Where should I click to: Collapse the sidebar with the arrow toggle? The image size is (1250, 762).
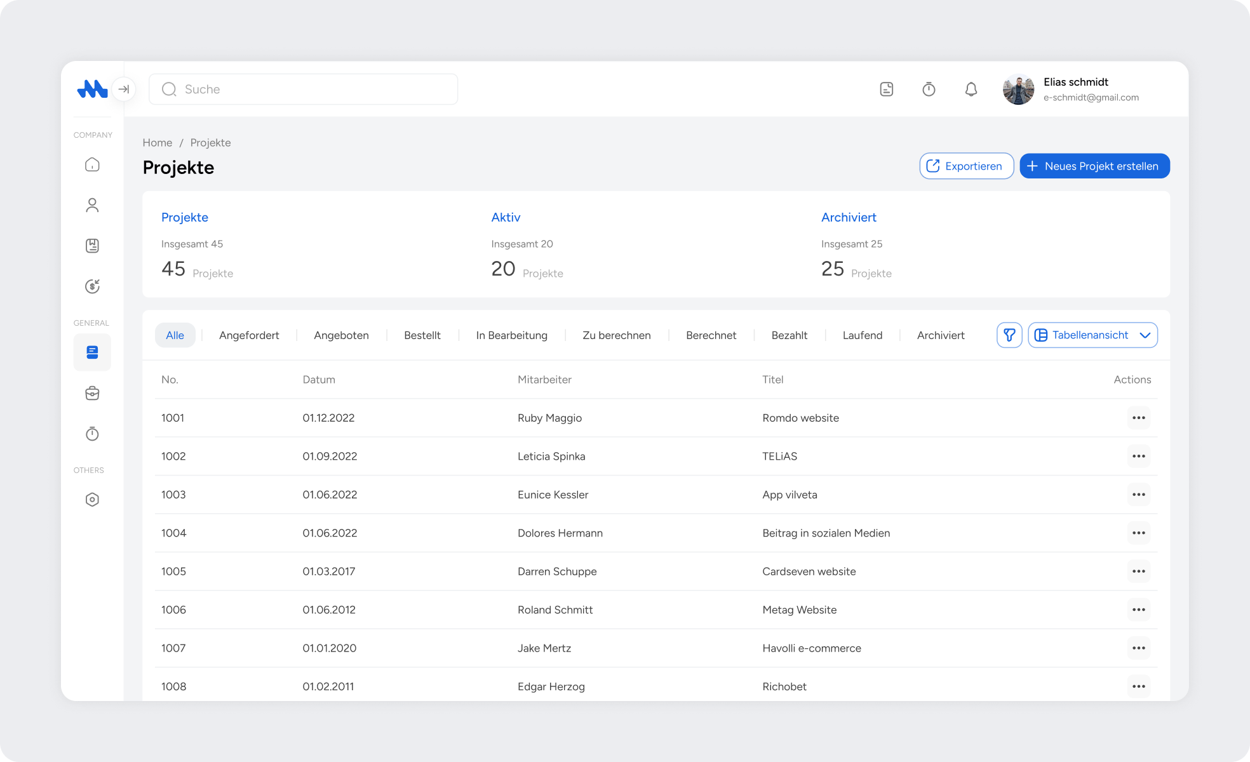click(x=124, y=89)
